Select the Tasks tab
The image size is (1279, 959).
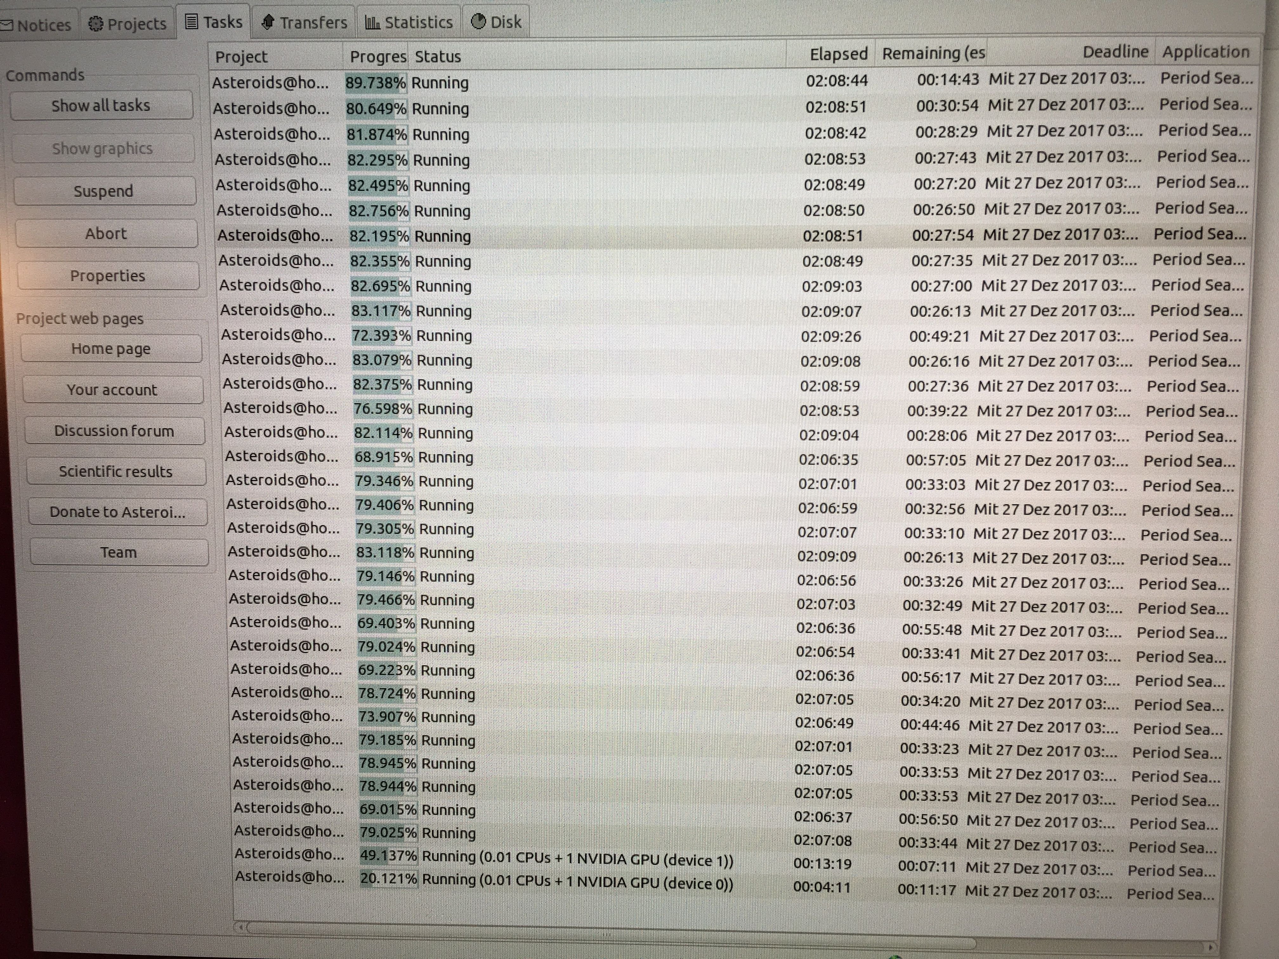(x=213, y=22)
